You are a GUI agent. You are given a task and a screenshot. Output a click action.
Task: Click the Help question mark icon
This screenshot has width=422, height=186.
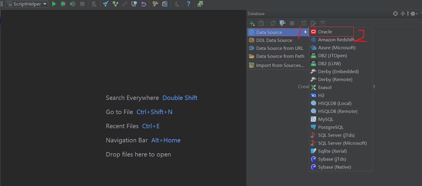(x=189, y=4)
